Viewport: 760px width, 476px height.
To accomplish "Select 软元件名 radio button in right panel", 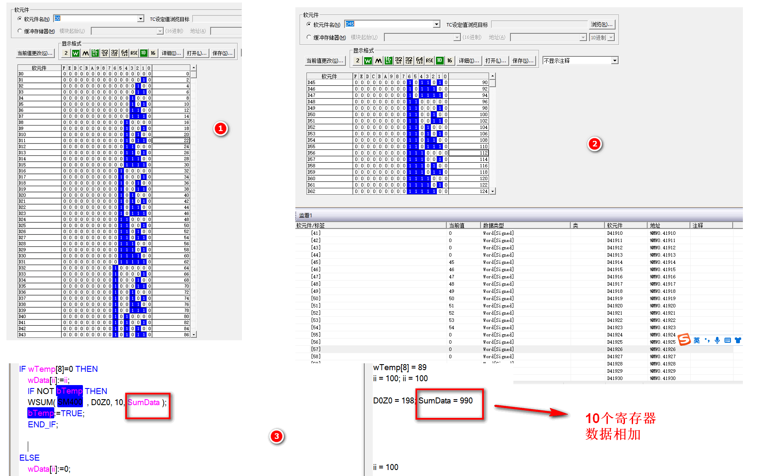I will click(x=309, y=24).
